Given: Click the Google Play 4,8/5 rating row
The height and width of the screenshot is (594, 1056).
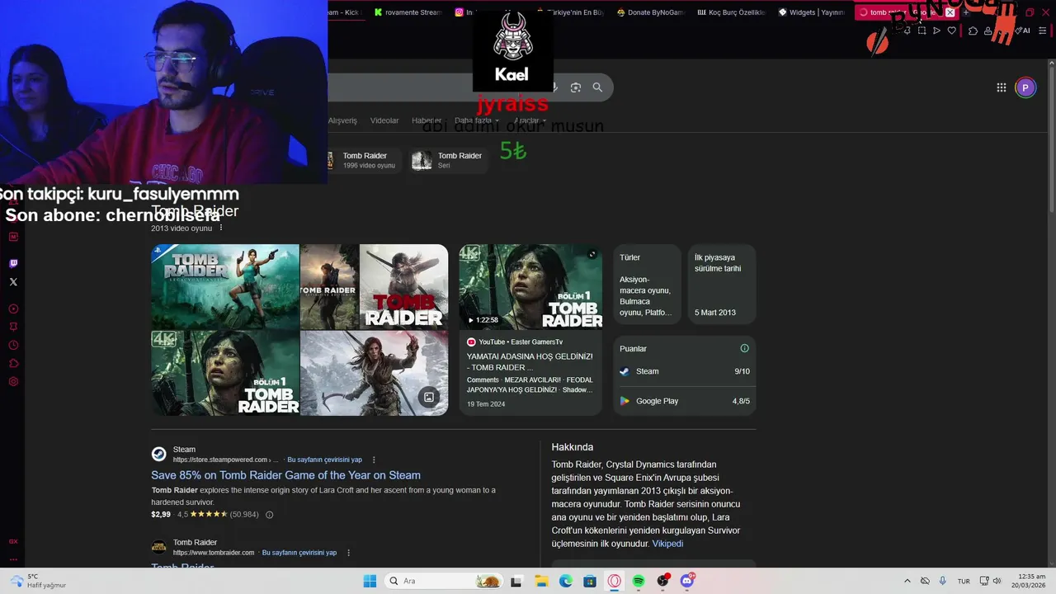Looking at the screenshot, I should coord(685,401).
